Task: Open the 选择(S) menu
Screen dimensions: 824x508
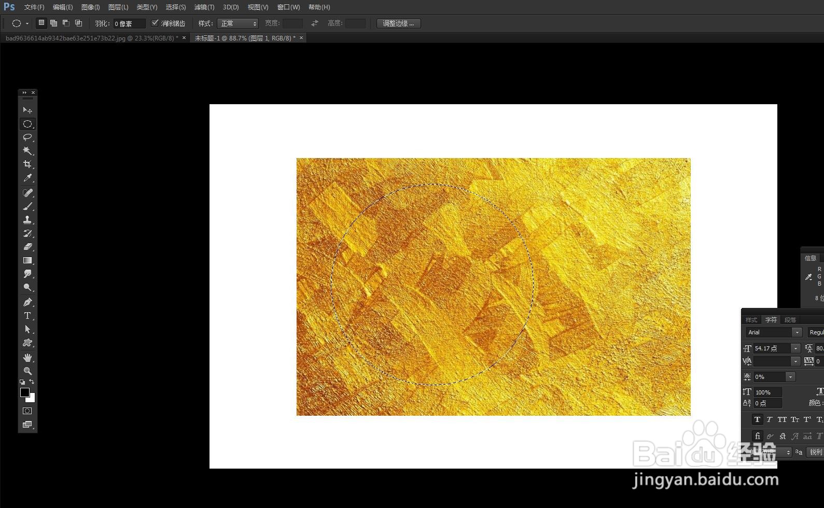Action: pyautogui.click(x=176, y=7)
